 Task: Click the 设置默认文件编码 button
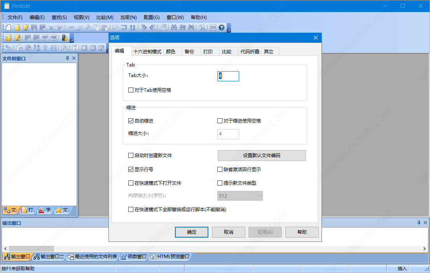tap(262, 156)
